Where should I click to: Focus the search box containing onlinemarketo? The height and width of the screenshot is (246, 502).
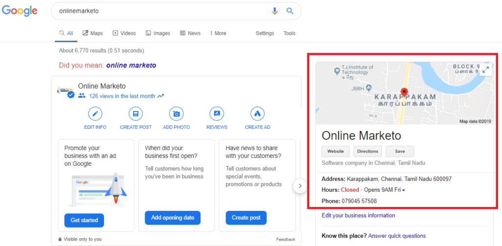[x=176, y=11]
